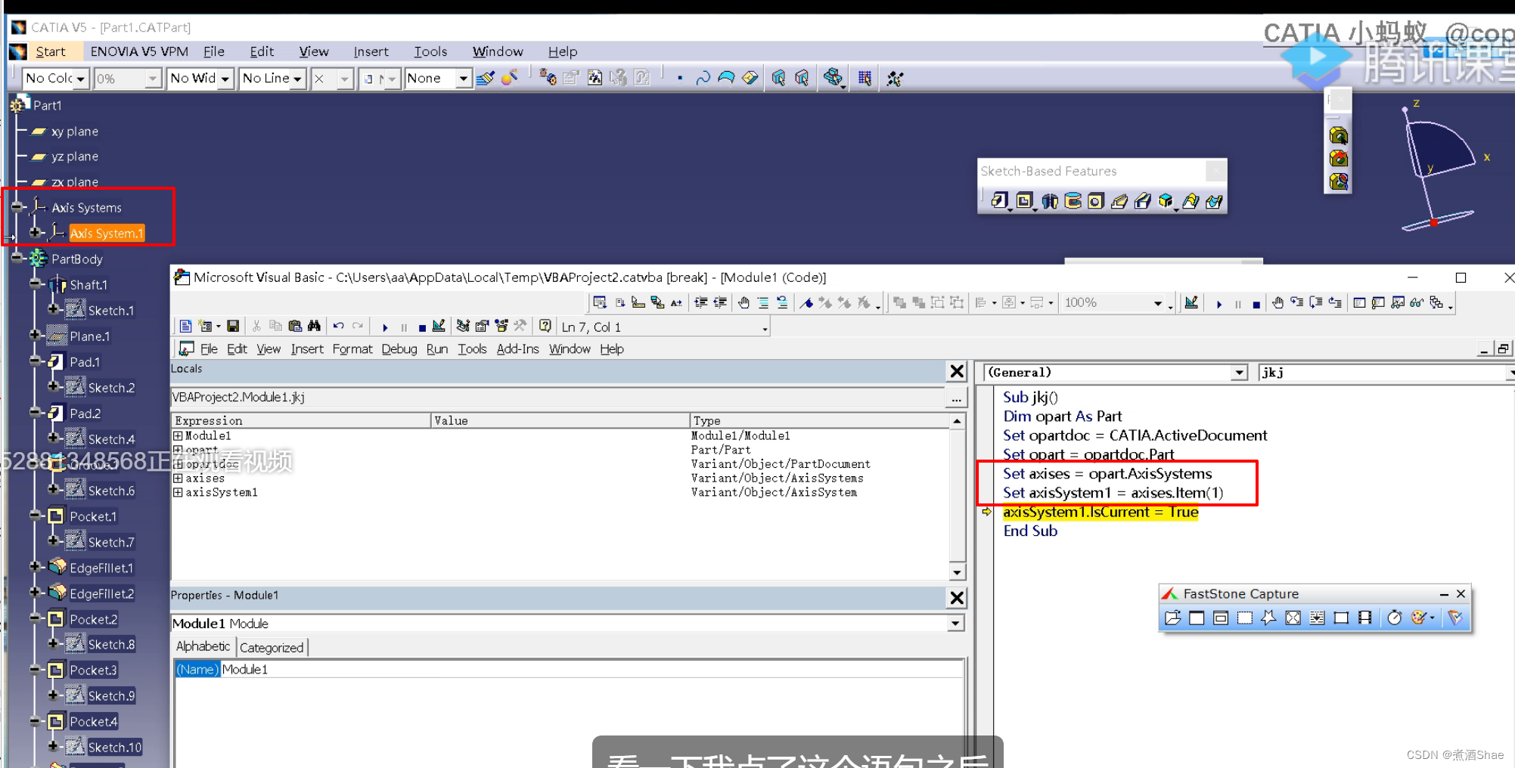Click the Toggle Bookmark flag icon
1515x768 pixels.
(806, 302)
